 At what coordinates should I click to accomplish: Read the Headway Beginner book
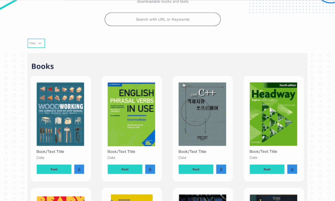coord(267,169)
